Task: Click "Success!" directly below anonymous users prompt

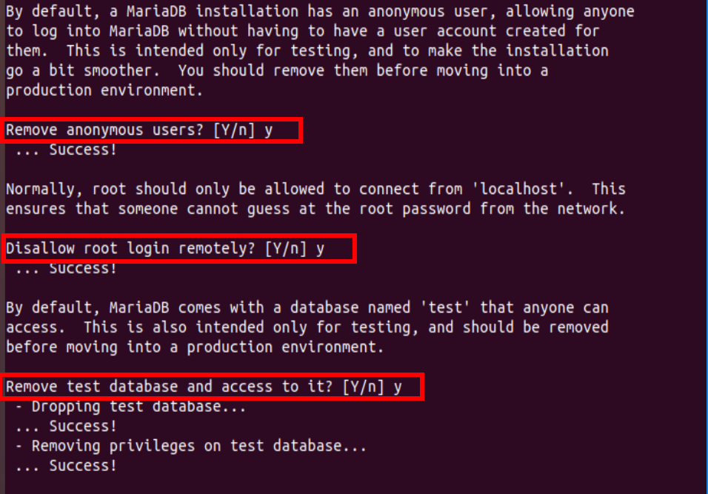Action: point(82,150)
